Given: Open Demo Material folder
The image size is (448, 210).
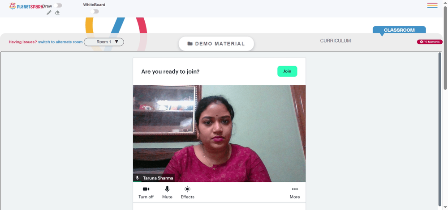Looking at the screenshot, I should click(x=216, y=44).
